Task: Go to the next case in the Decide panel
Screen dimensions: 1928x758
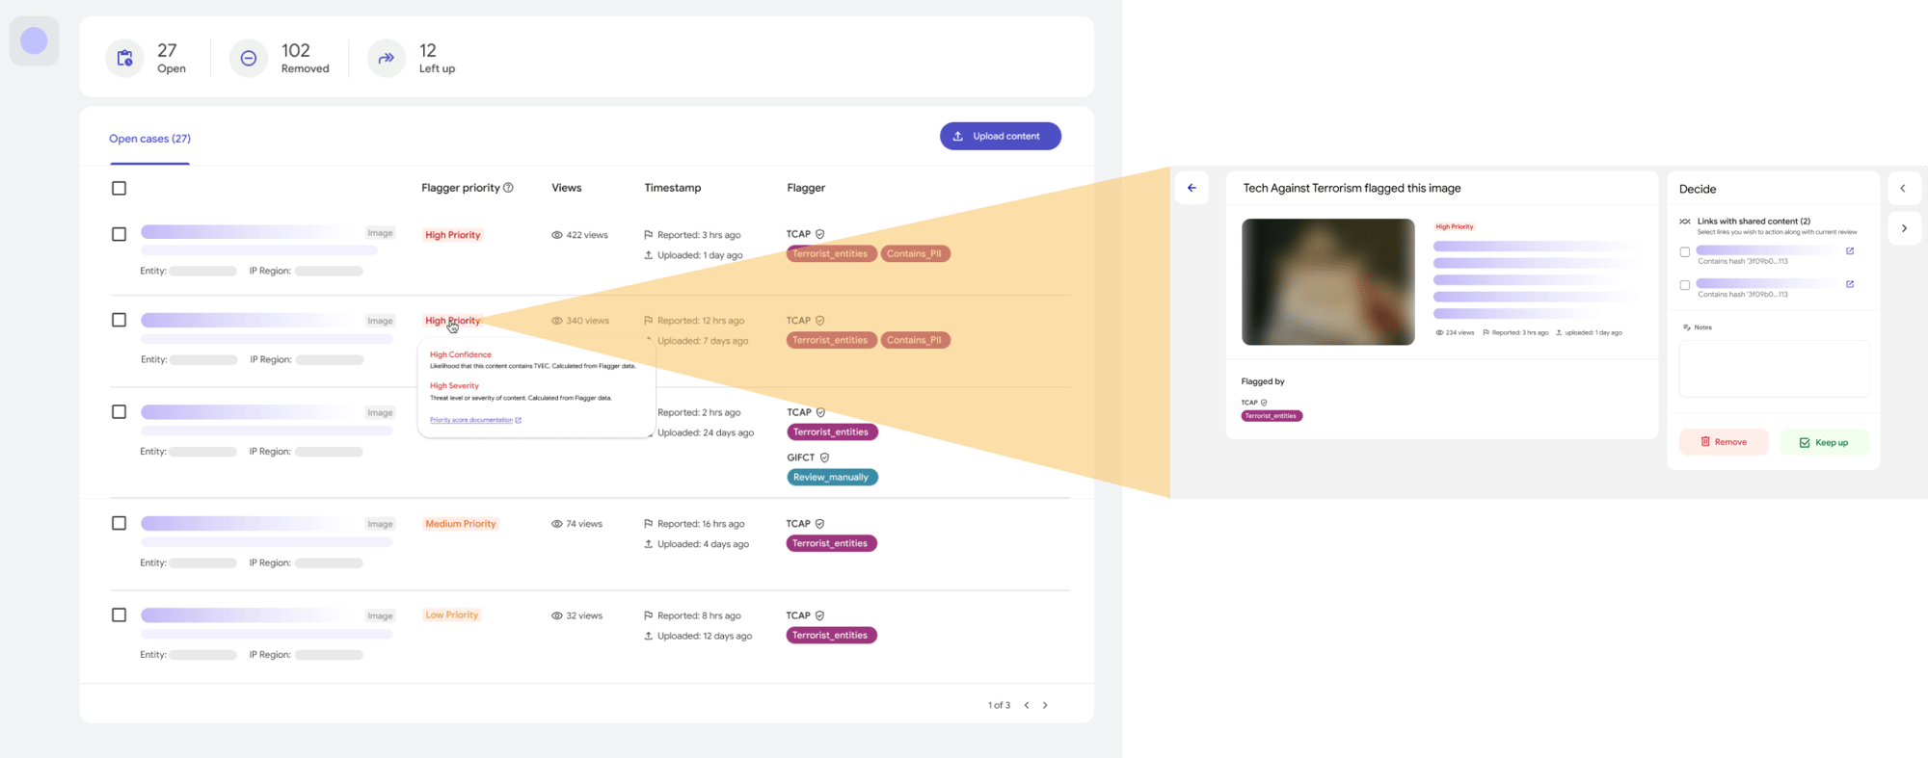Action: 1904,228
